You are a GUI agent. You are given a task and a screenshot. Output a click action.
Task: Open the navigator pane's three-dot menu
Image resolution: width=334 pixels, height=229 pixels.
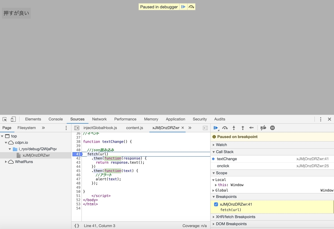(x=66, y=128)
